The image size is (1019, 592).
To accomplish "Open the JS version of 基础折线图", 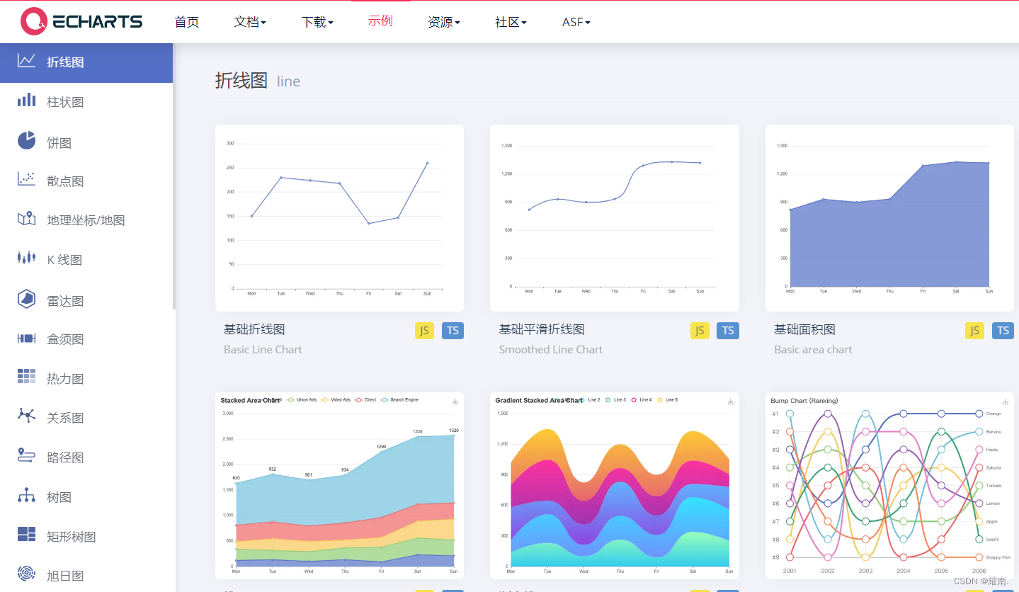I will (x=423, y=330).
